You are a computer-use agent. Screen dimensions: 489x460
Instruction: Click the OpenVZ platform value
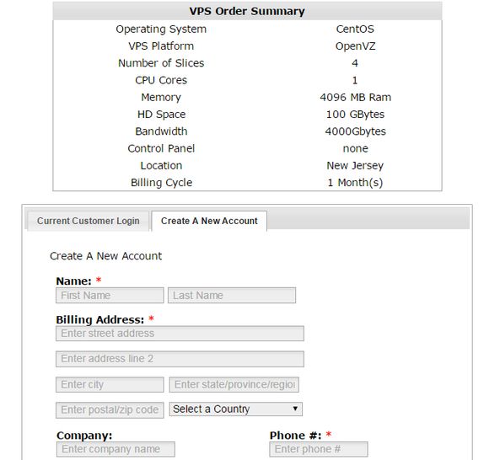355,46
